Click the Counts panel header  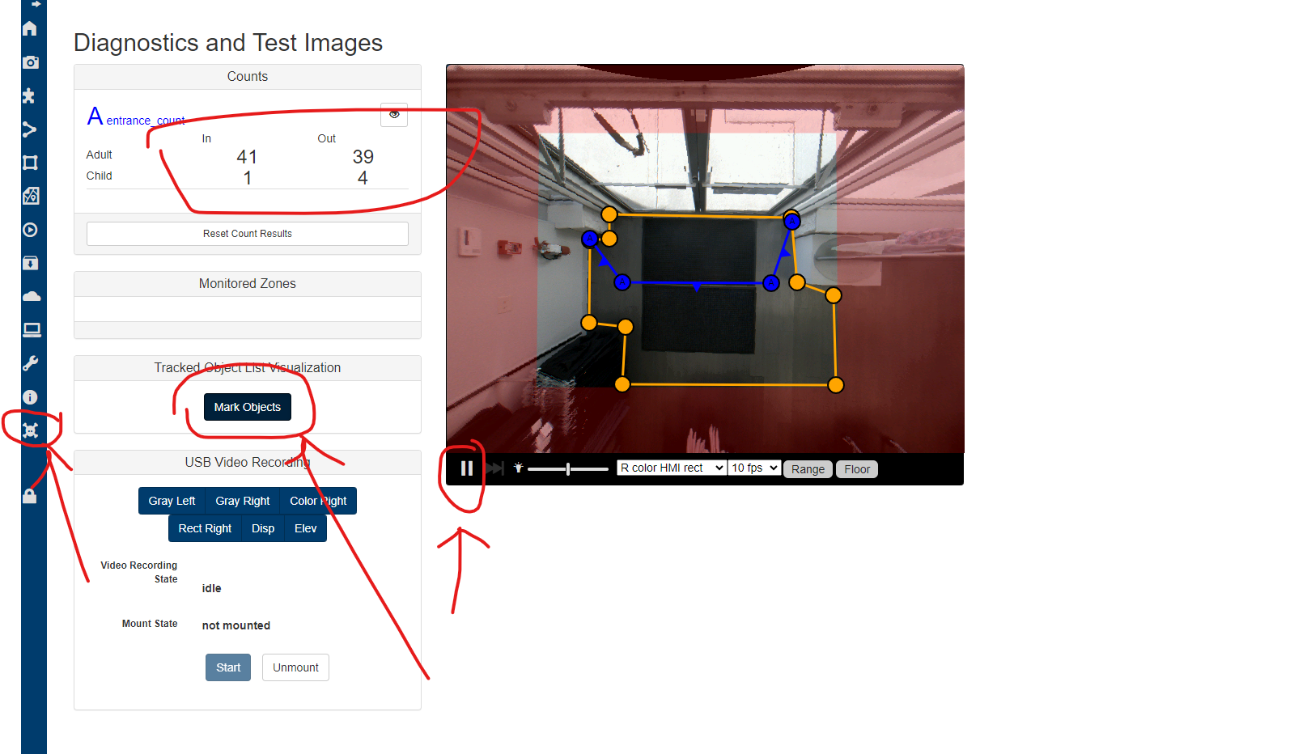(x=248, y=77)
